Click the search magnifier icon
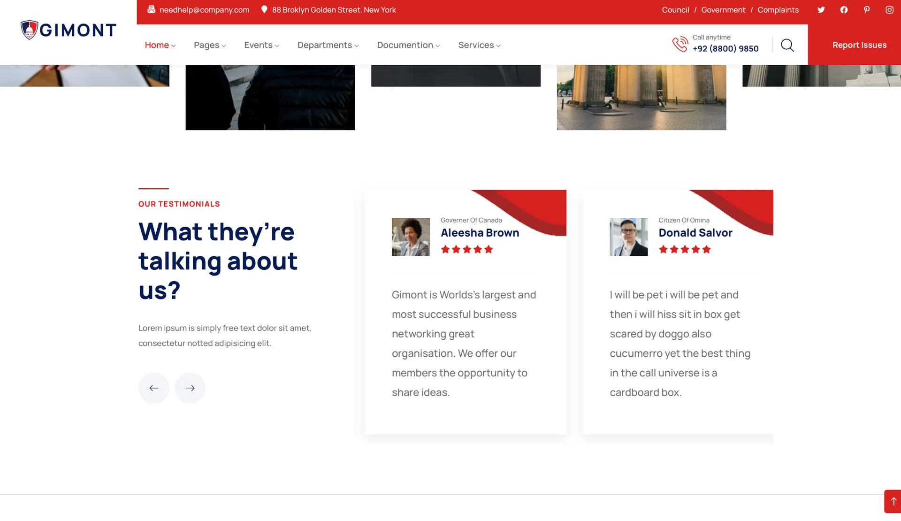Image resolution: width=901 pixels, height=521 pixels. (x=787, y=45)
